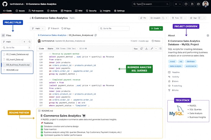Open the pull requests icon in top bar
The width and height of the screenshot is (211, 140).
[x=192, y=4]
